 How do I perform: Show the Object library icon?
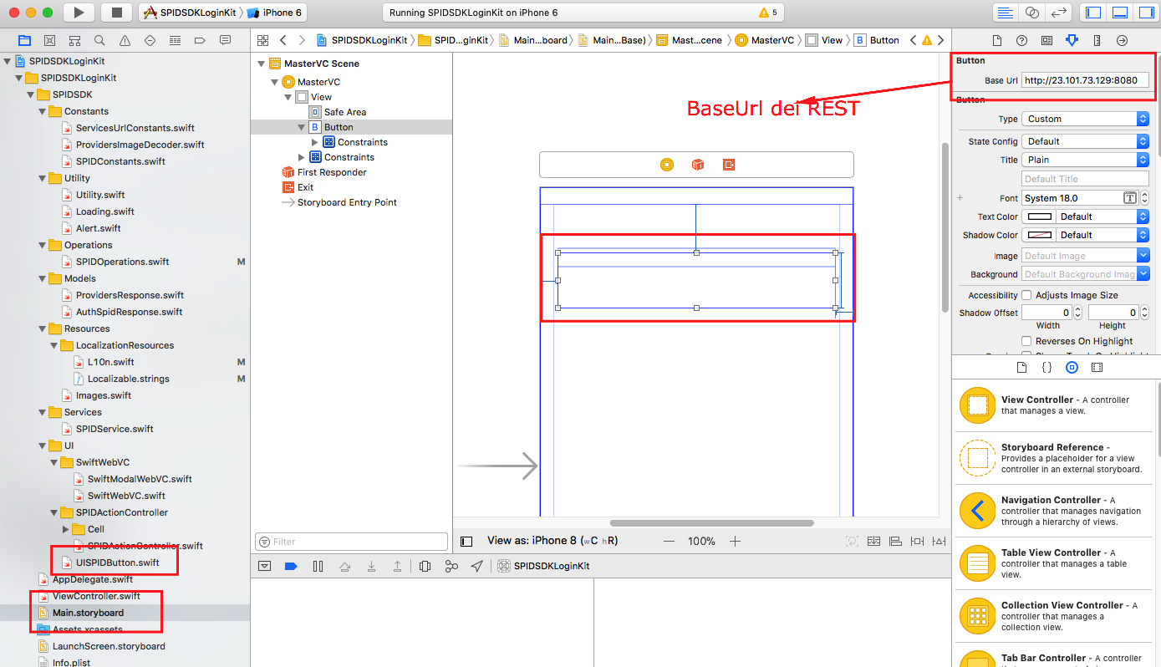point(1072,367)
